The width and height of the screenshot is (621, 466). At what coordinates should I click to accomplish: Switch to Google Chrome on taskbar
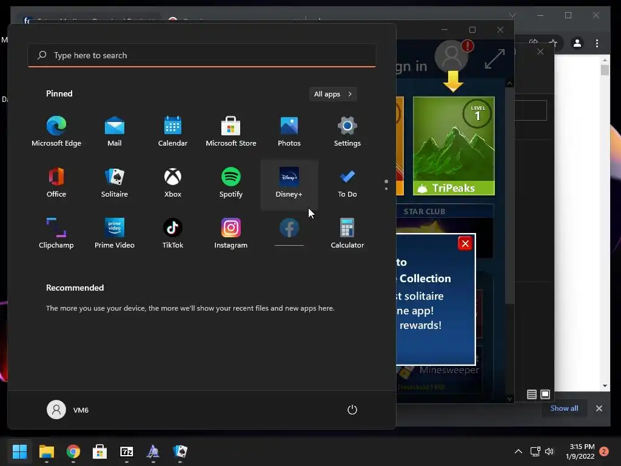coord(73,451)
